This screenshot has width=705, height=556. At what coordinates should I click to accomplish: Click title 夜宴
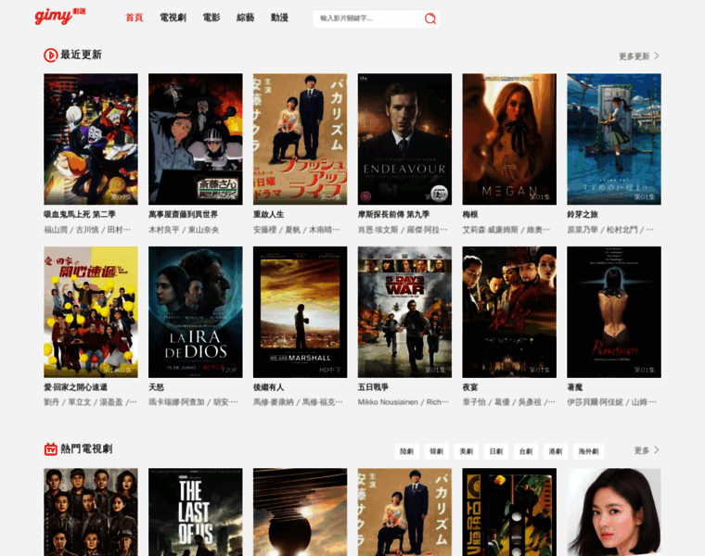tap(470, 387)
